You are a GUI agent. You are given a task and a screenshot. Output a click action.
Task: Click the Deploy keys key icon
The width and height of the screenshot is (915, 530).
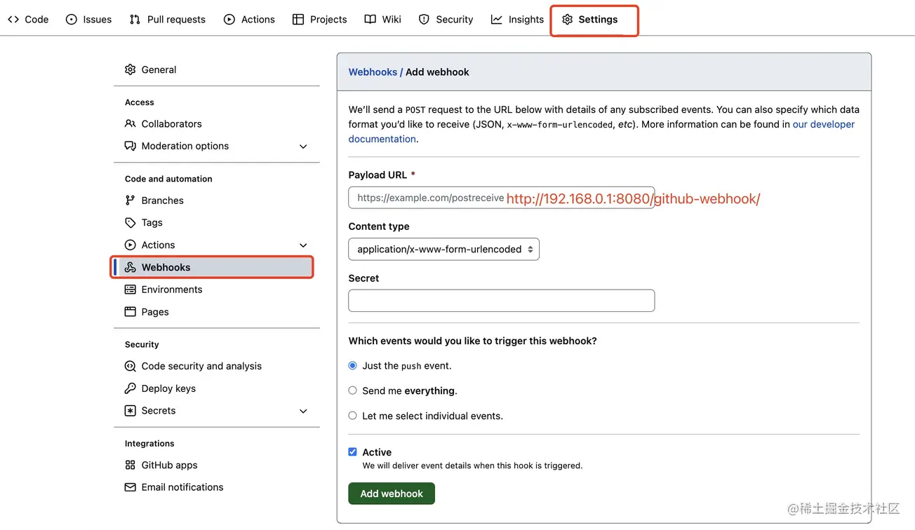tap(130, 388)
